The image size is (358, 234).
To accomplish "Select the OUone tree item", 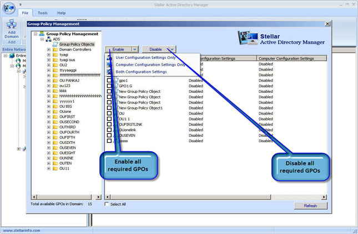I will click(65, 111).
